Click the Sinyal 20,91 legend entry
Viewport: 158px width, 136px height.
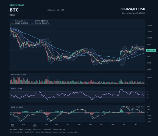point(139,107)
